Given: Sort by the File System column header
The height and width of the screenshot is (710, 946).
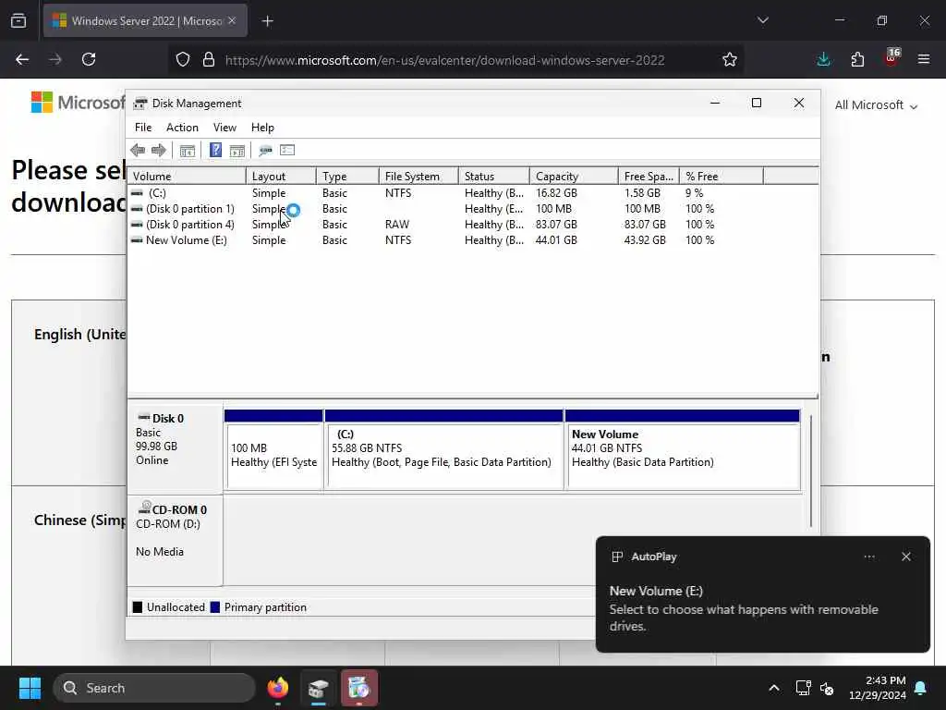Looking at the screenshot, I should 418,177.
